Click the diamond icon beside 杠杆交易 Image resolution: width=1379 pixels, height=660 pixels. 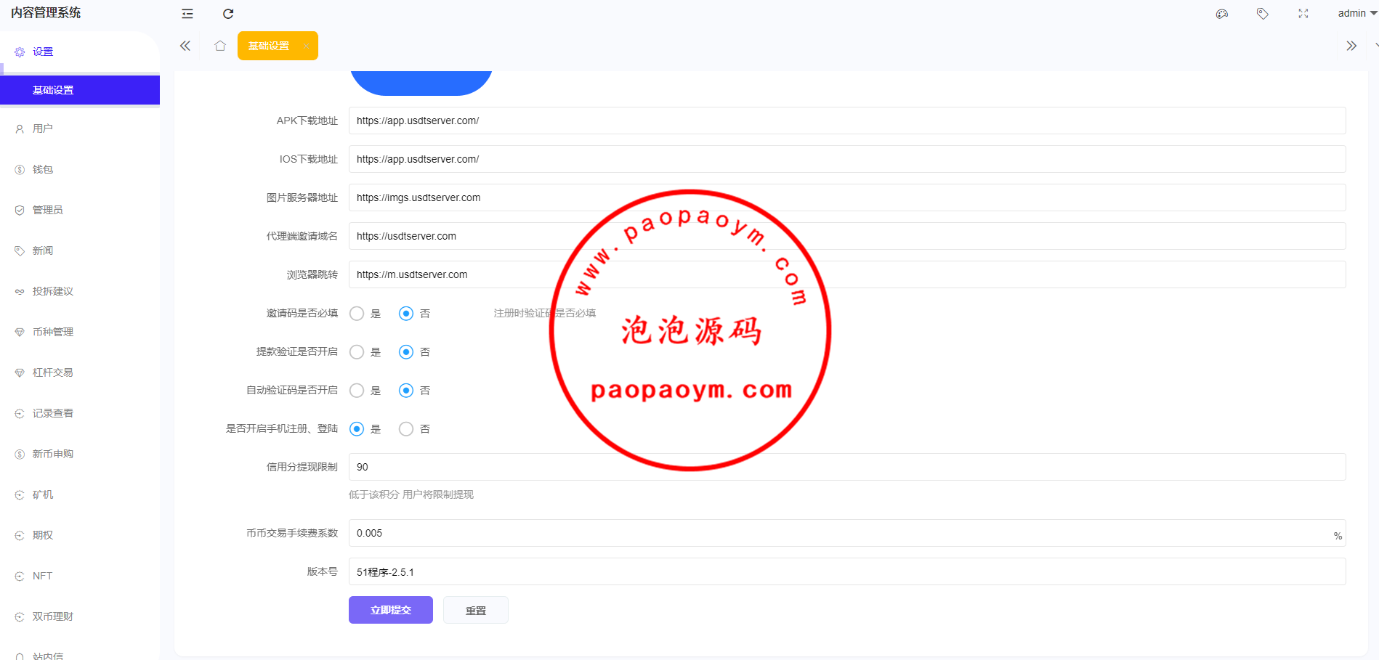[20, 373]
